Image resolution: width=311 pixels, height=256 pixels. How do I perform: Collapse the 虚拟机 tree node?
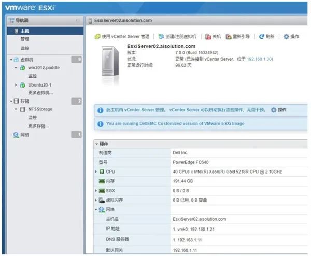pyautogui.click(x=11, y=60)
